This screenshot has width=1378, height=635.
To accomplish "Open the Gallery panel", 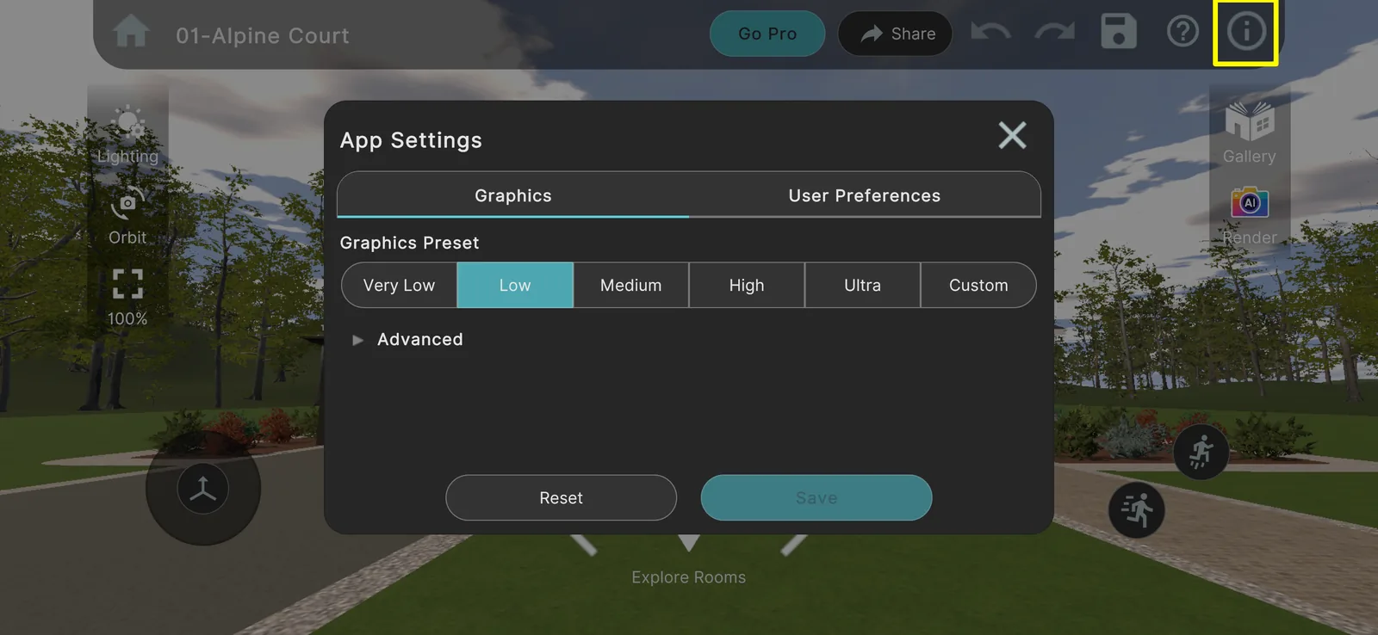I will 1250,133.
